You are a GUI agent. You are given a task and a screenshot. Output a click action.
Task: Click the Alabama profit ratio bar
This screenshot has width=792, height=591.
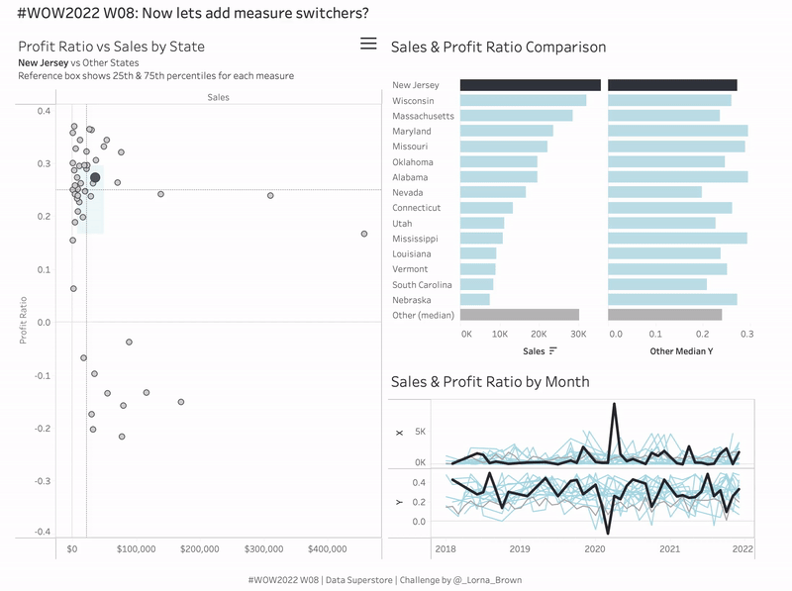point(677,177)
